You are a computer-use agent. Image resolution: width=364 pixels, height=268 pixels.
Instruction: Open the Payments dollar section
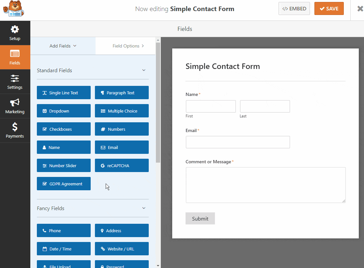click(15, 130)
